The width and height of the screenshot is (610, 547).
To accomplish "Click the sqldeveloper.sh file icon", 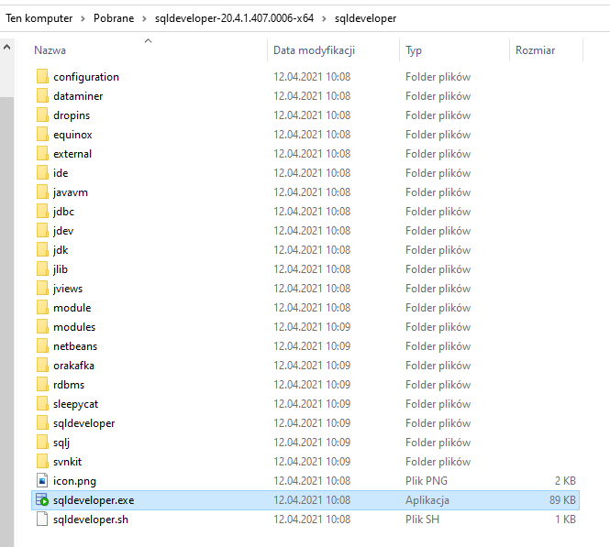I will pos(42,520).
